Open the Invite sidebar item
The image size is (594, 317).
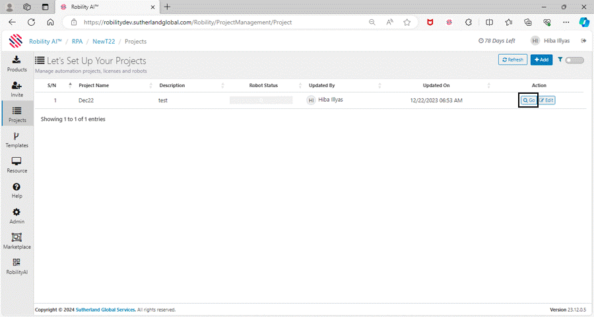click(16, 89)
